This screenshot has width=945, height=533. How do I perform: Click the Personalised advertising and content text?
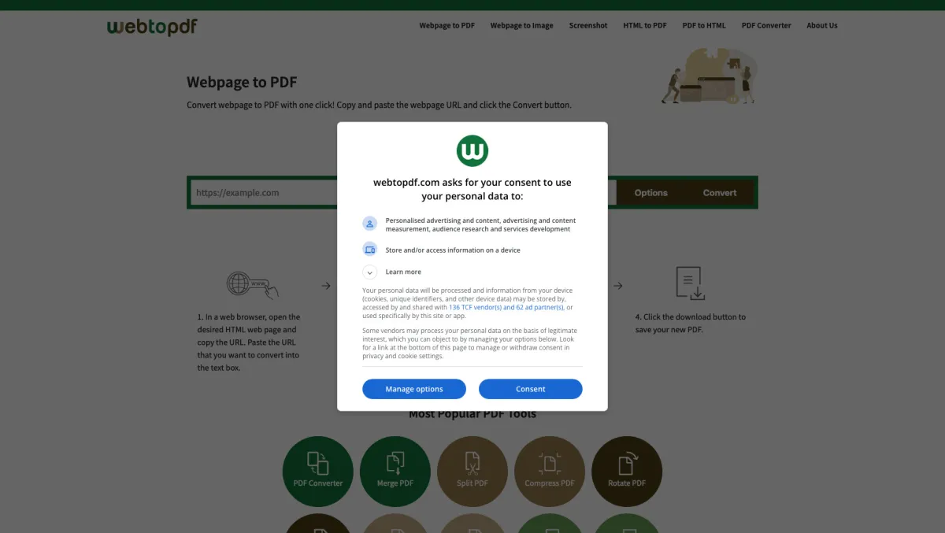click(480, 224)
